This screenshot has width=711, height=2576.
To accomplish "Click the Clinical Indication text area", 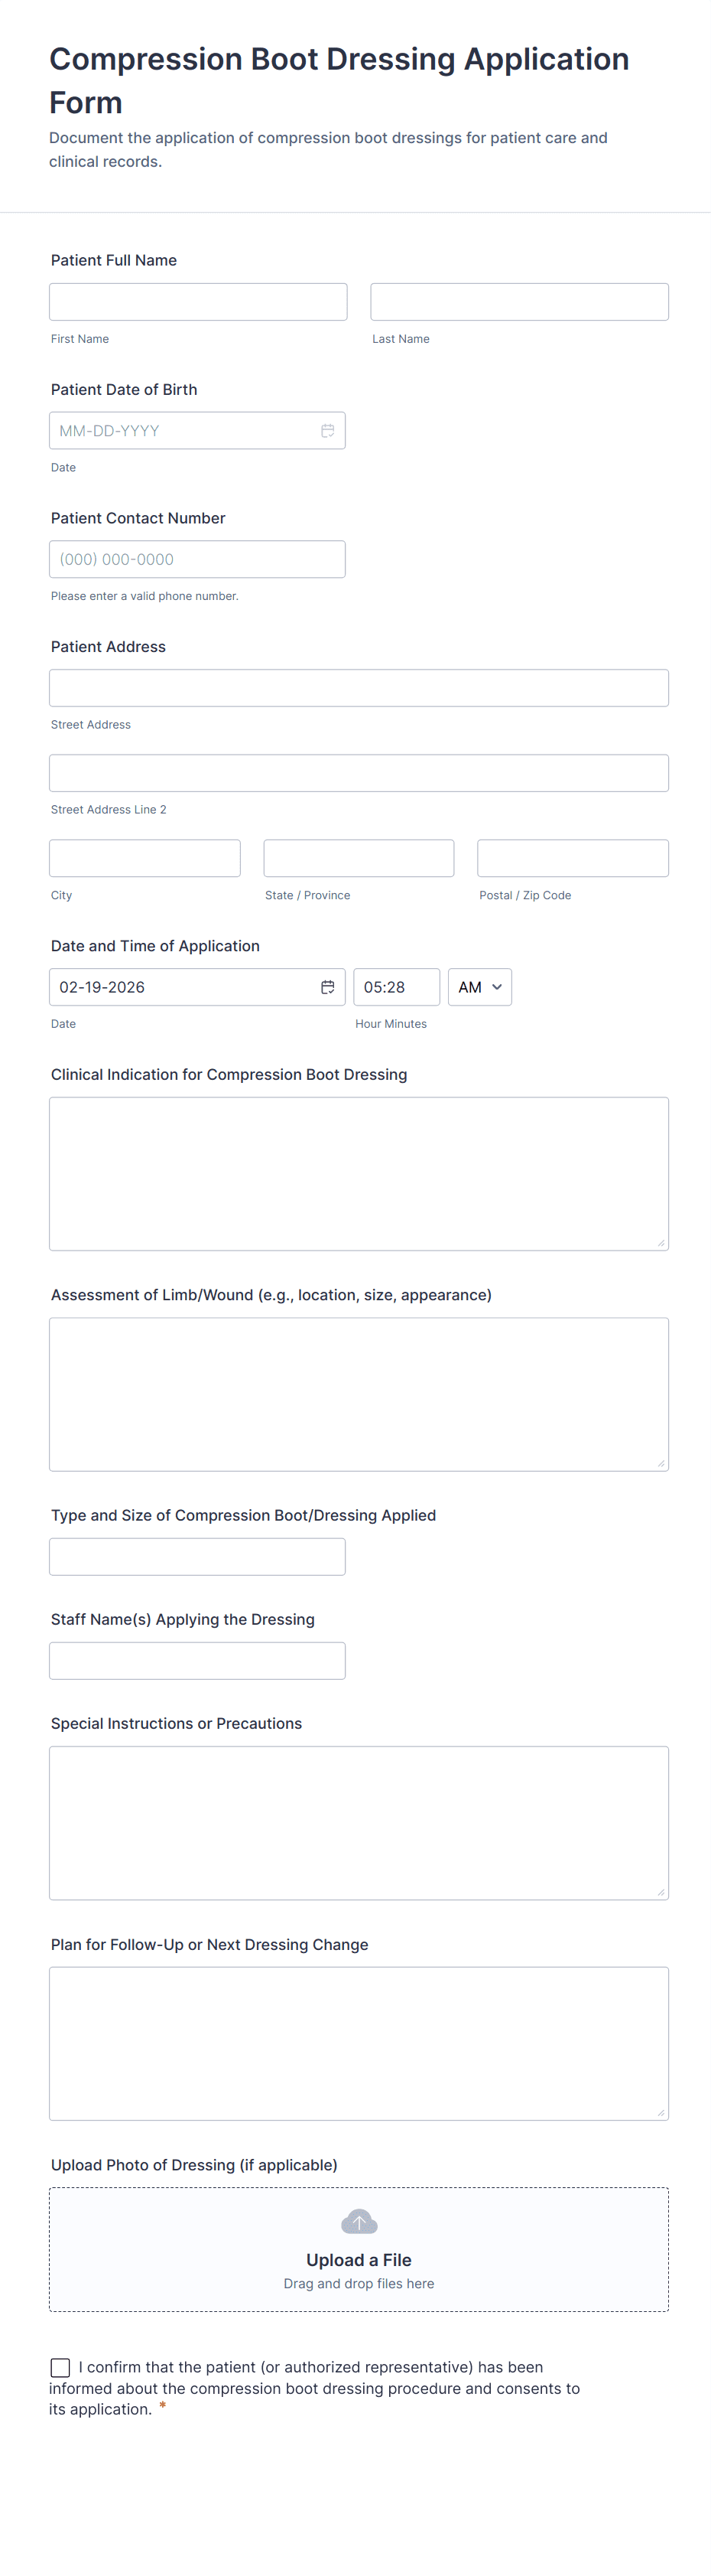I will click(359, 1173).
